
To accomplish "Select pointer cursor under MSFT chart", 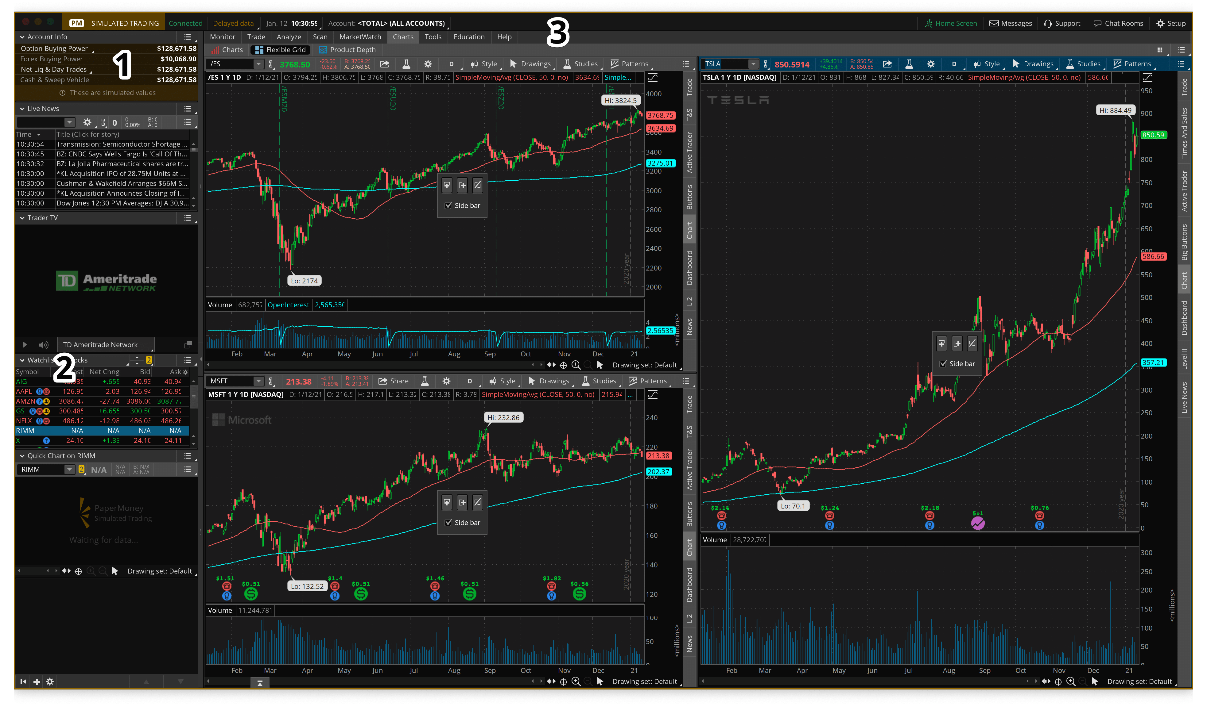I will coord(600,681).
